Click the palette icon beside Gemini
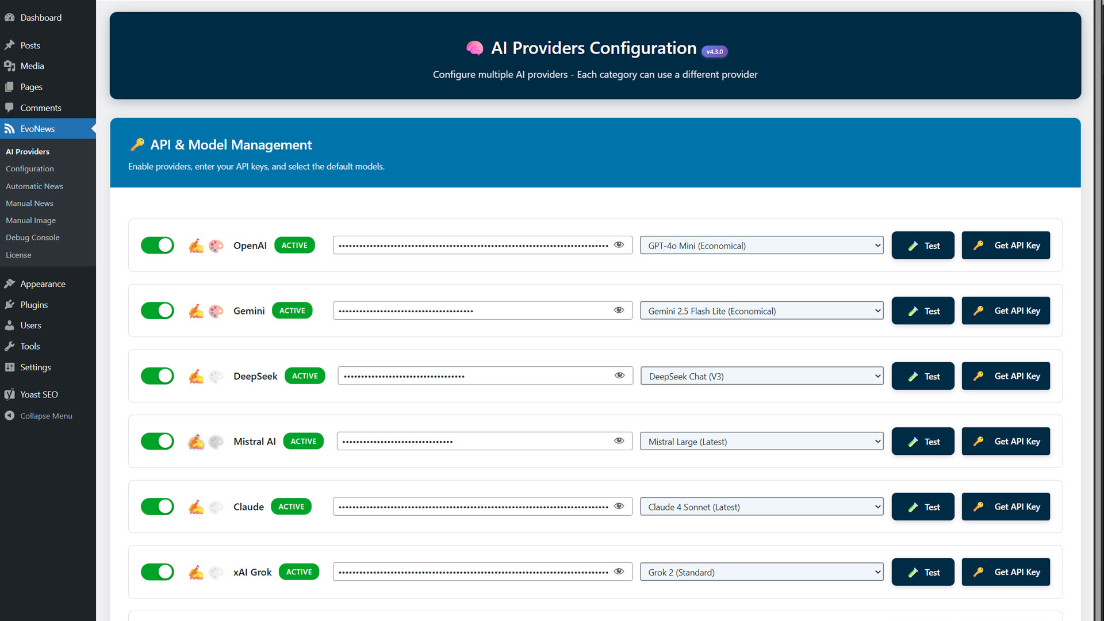 pos(216,311)
